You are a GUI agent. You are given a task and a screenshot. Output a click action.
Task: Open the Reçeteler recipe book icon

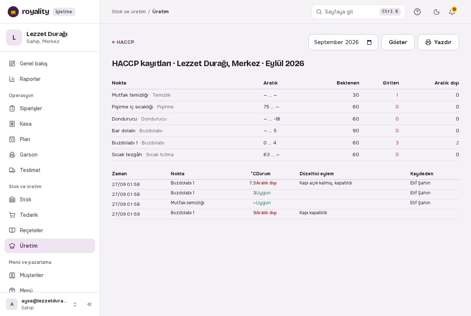point(12,230)
